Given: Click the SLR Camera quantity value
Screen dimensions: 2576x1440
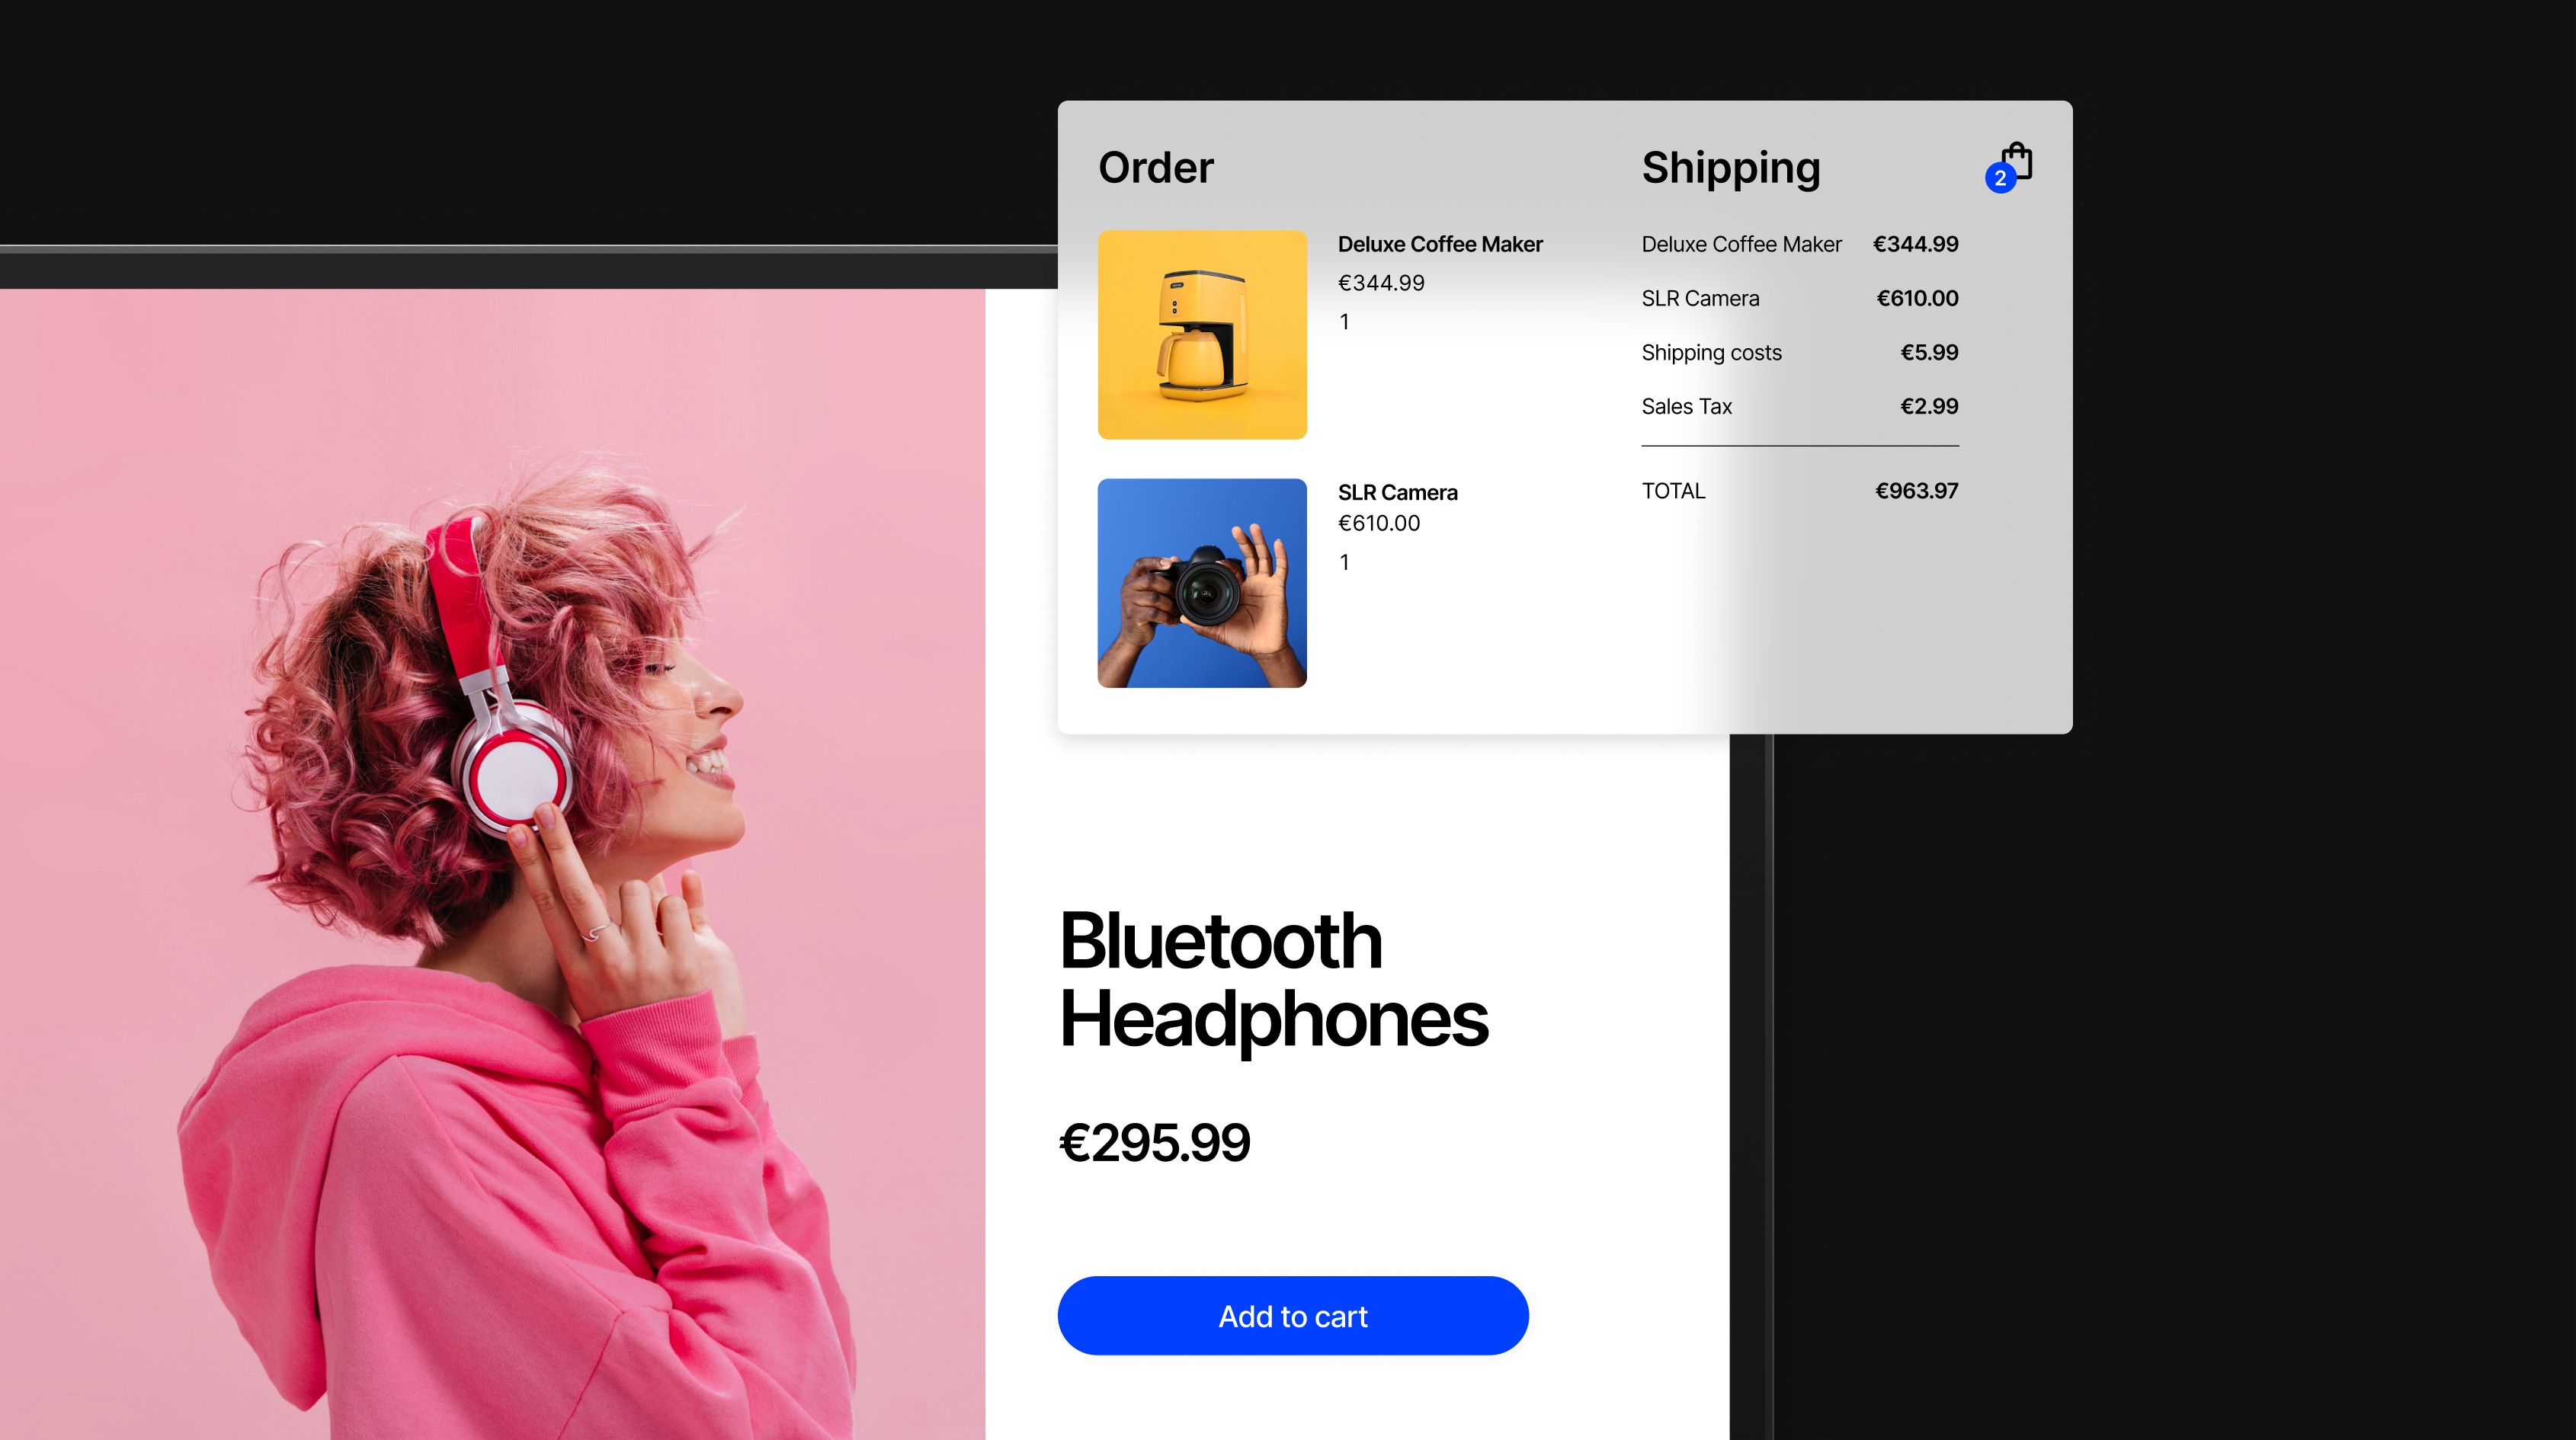Looking at the screenshot, I should 1345,562.
